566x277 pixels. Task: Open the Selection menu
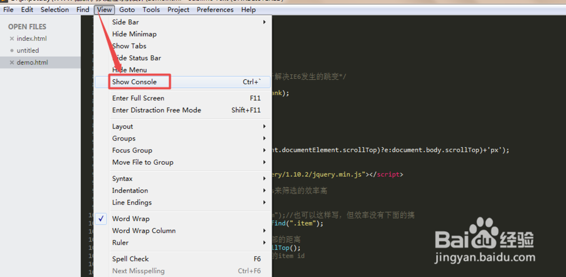pos(55,10)
